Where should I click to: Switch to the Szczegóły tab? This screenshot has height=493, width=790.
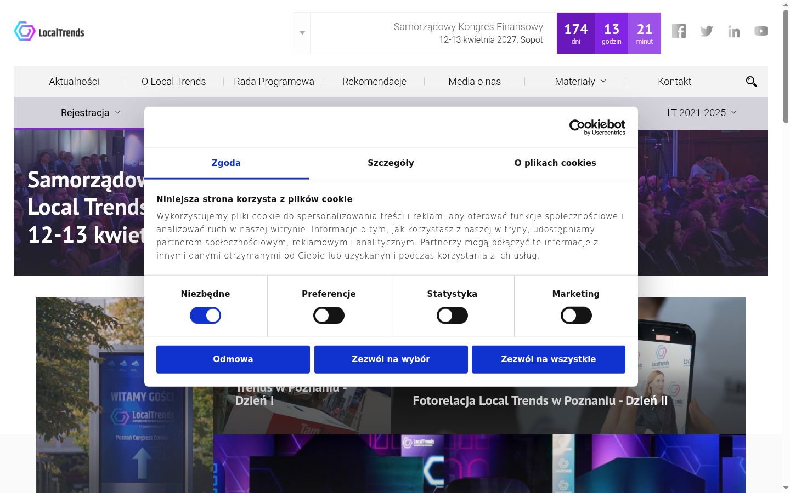point(391,163)
